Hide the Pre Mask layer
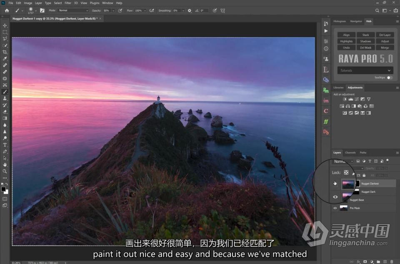 [x=335, y=208]
